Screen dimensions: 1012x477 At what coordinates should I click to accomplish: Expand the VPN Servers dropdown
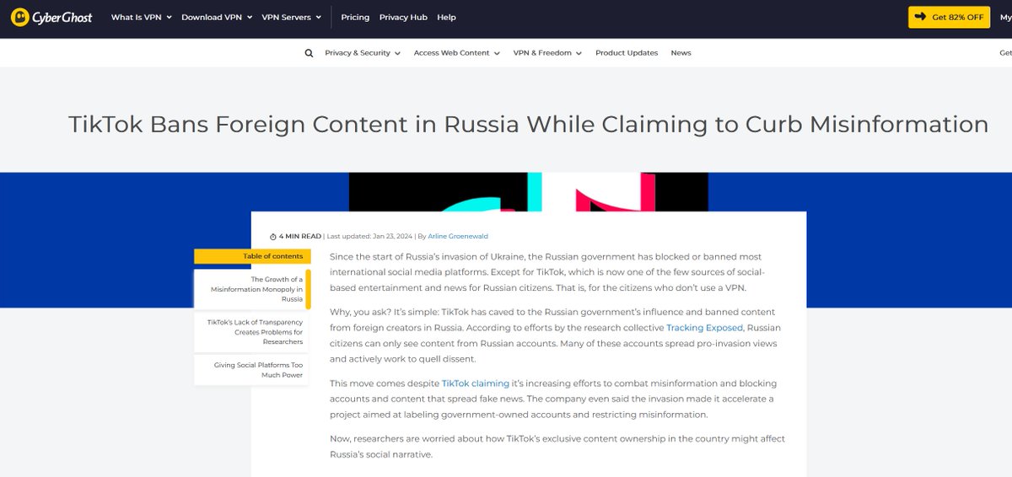[x=292, y=17]
